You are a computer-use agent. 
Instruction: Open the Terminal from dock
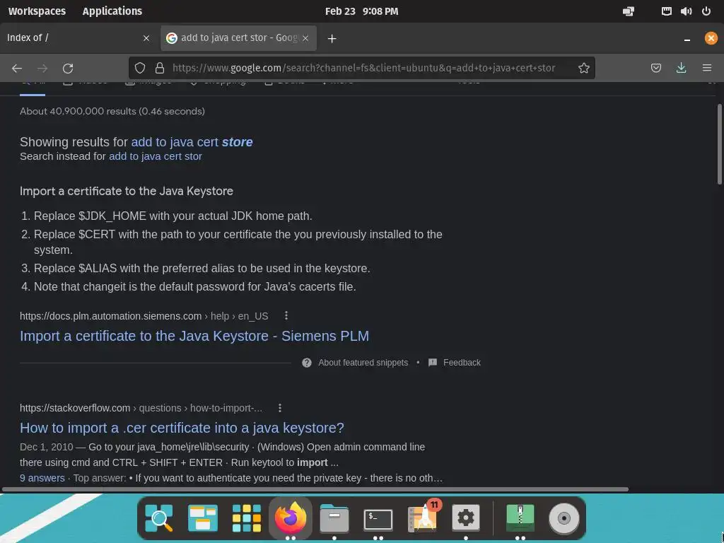pos(378,519)
